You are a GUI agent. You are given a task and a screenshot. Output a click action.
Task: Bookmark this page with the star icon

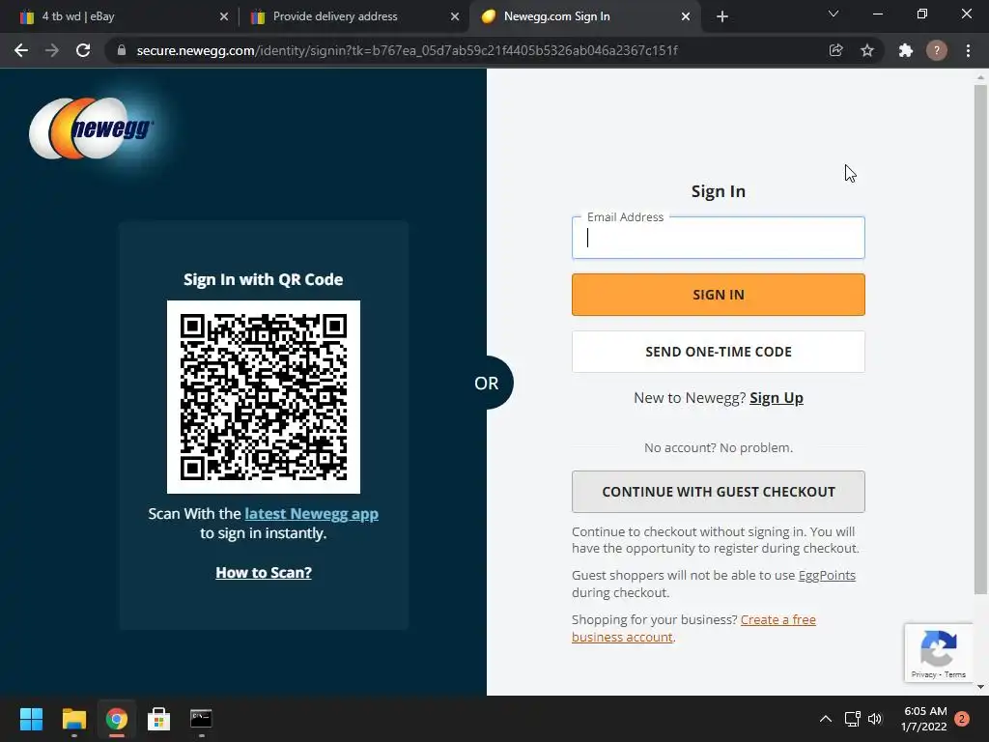click(867, 50)
